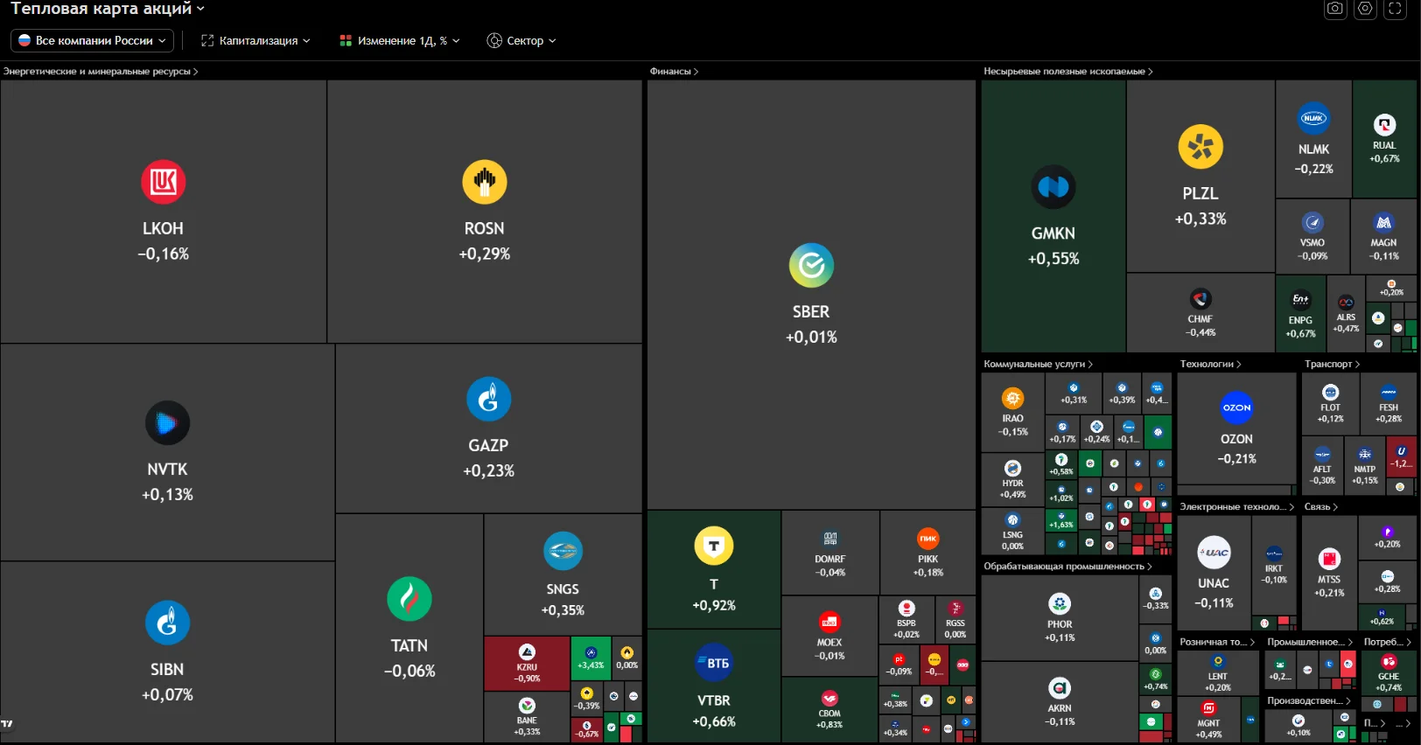Open the 'Обрабатывающая промышленность' sector link
The image size is (1421, 745).
(x=1067, y=567)
